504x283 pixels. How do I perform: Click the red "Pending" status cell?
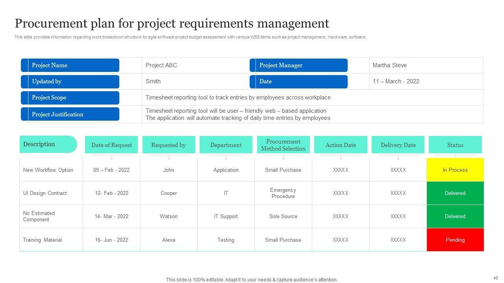coord(455,240)
